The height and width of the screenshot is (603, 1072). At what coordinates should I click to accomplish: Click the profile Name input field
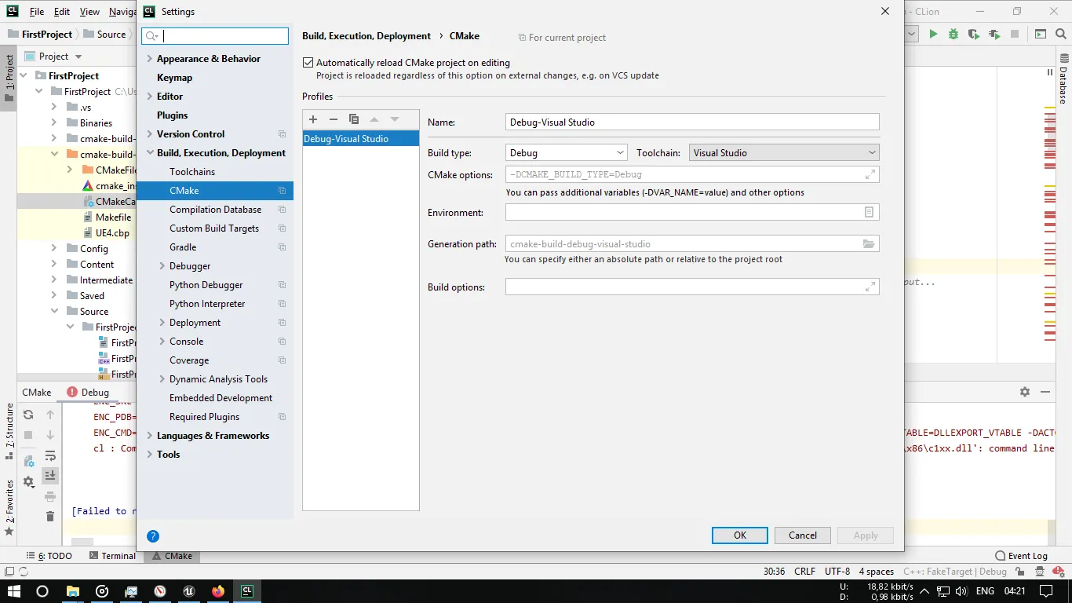click(692, 122)
